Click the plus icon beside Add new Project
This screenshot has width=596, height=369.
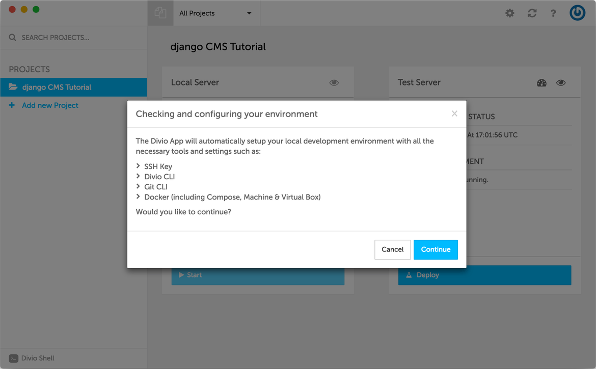click(12, 105)
